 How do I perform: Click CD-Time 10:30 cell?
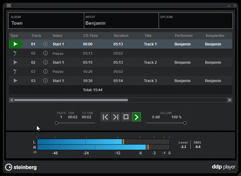tap(88, 81)
